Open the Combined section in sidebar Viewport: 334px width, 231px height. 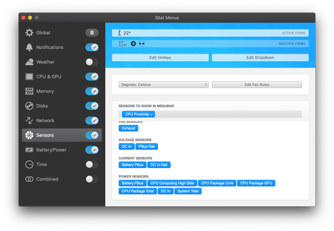coord(47,179)
